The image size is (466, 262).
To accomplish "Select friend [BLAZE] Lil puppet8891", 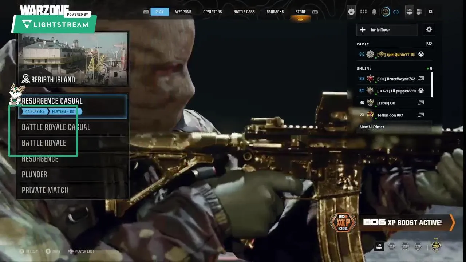I will pos(394,91).
